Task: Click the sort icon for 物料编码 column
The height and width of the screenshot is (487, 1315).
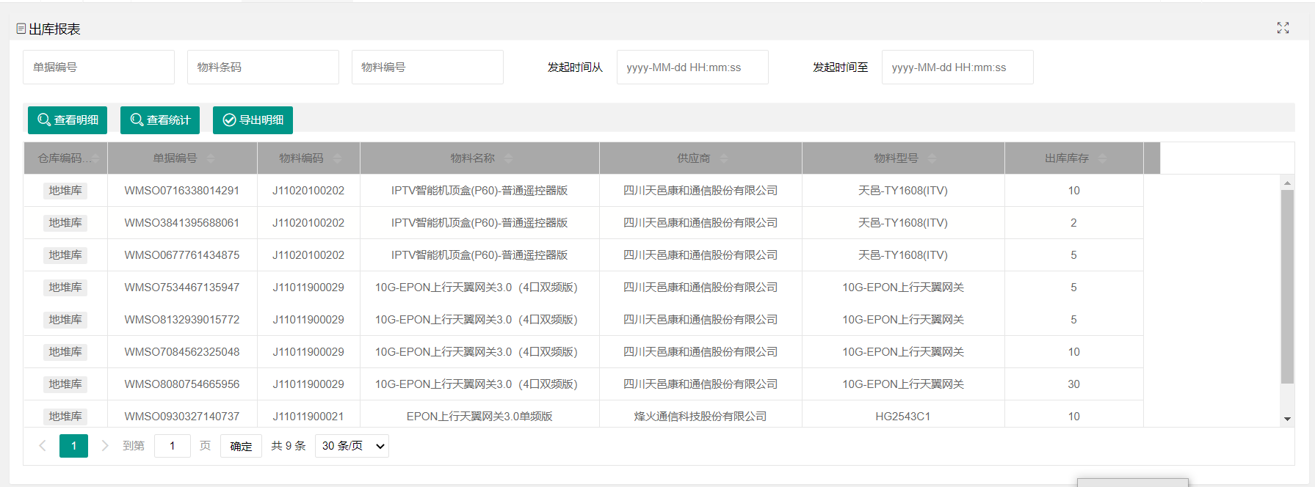Action: pyautogui.click(x=337, y=158)
